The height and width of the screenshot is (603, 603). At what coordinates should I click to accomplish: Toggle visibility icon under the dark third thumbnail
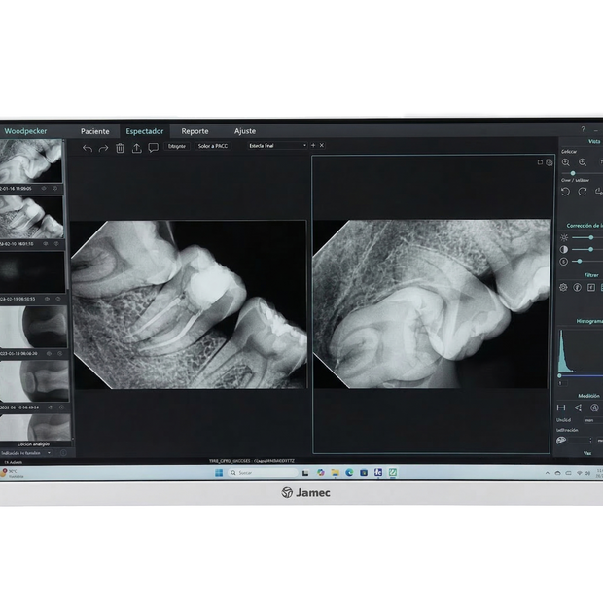pyautogui.click(x=47, y=299)
